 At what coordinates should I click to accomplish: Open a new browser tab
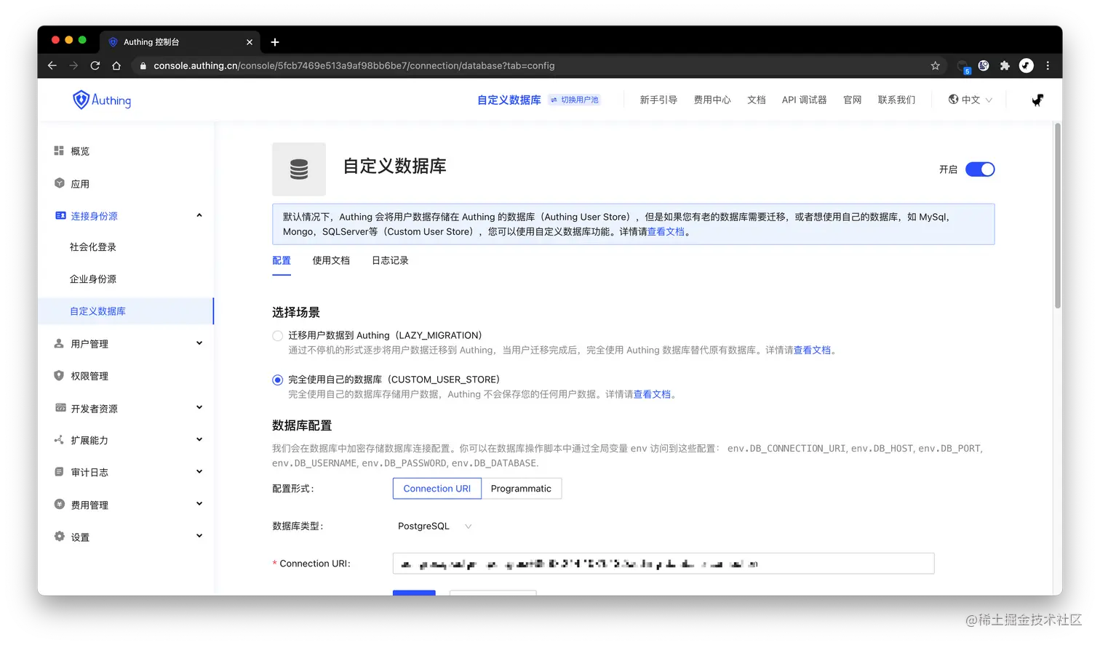[275, 42]
